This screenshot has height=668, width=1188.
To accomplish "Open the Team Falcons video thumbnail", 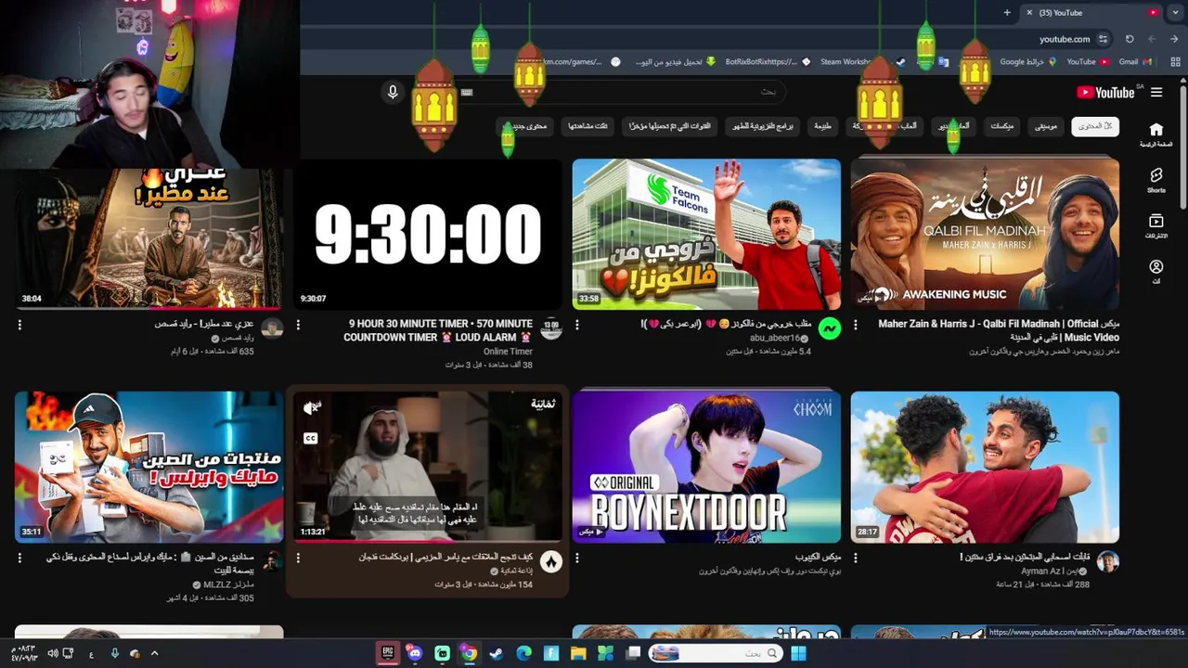I will coord(706,234).
